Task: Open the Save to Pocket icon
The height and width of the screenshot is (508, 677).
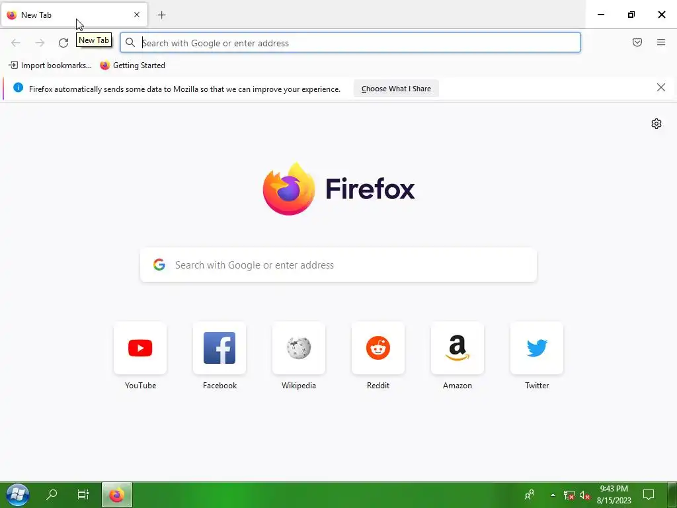Action: pyautogui.click(x=637, y=42)
